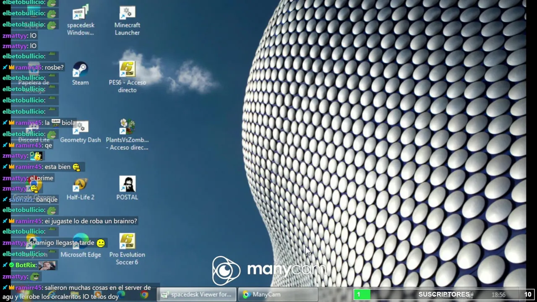Select the PES6 Acceso directo shortcut

[x=127, y=77]
